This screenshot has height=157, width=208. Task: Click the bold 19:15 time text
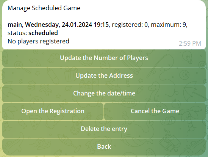101,25
